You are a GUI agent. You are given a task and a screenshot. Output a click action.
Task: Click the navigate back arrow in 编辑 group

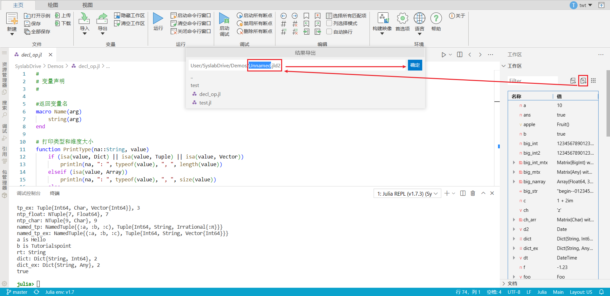click(x=284, y=16)
